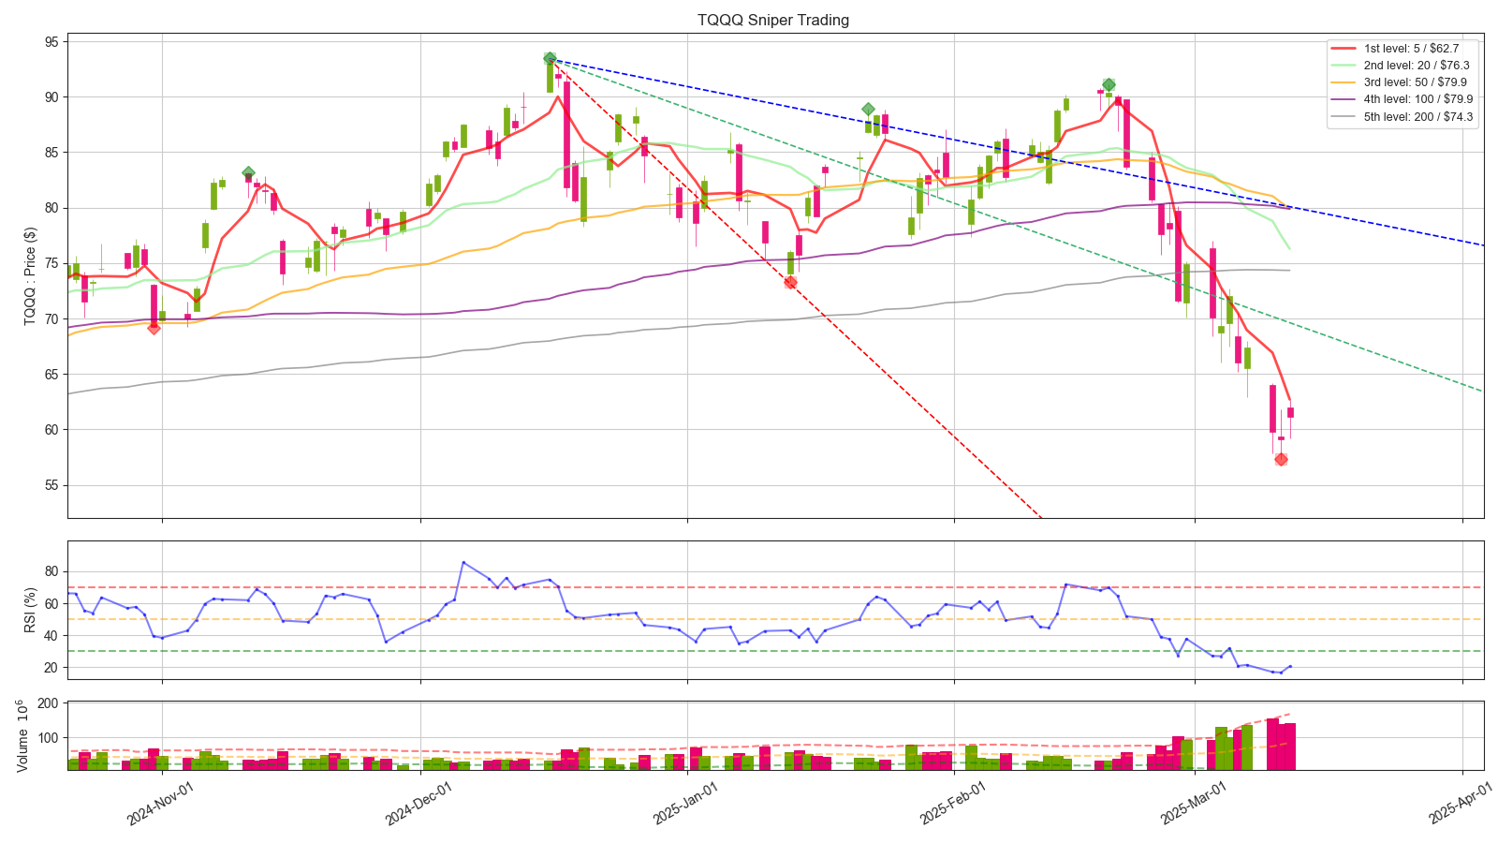Click the red diamond near 57 in March
Image resolution: width=1498 pixels, height=843 pixels.
(x=1281, y=459)
